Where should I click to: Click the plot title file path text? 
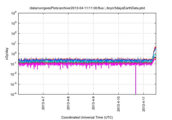87,8
